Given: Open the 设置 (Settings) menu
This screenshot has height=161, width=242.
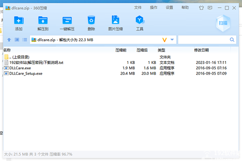Looking at the screenshot, I should pyautogui.click(x=169, y=8).
